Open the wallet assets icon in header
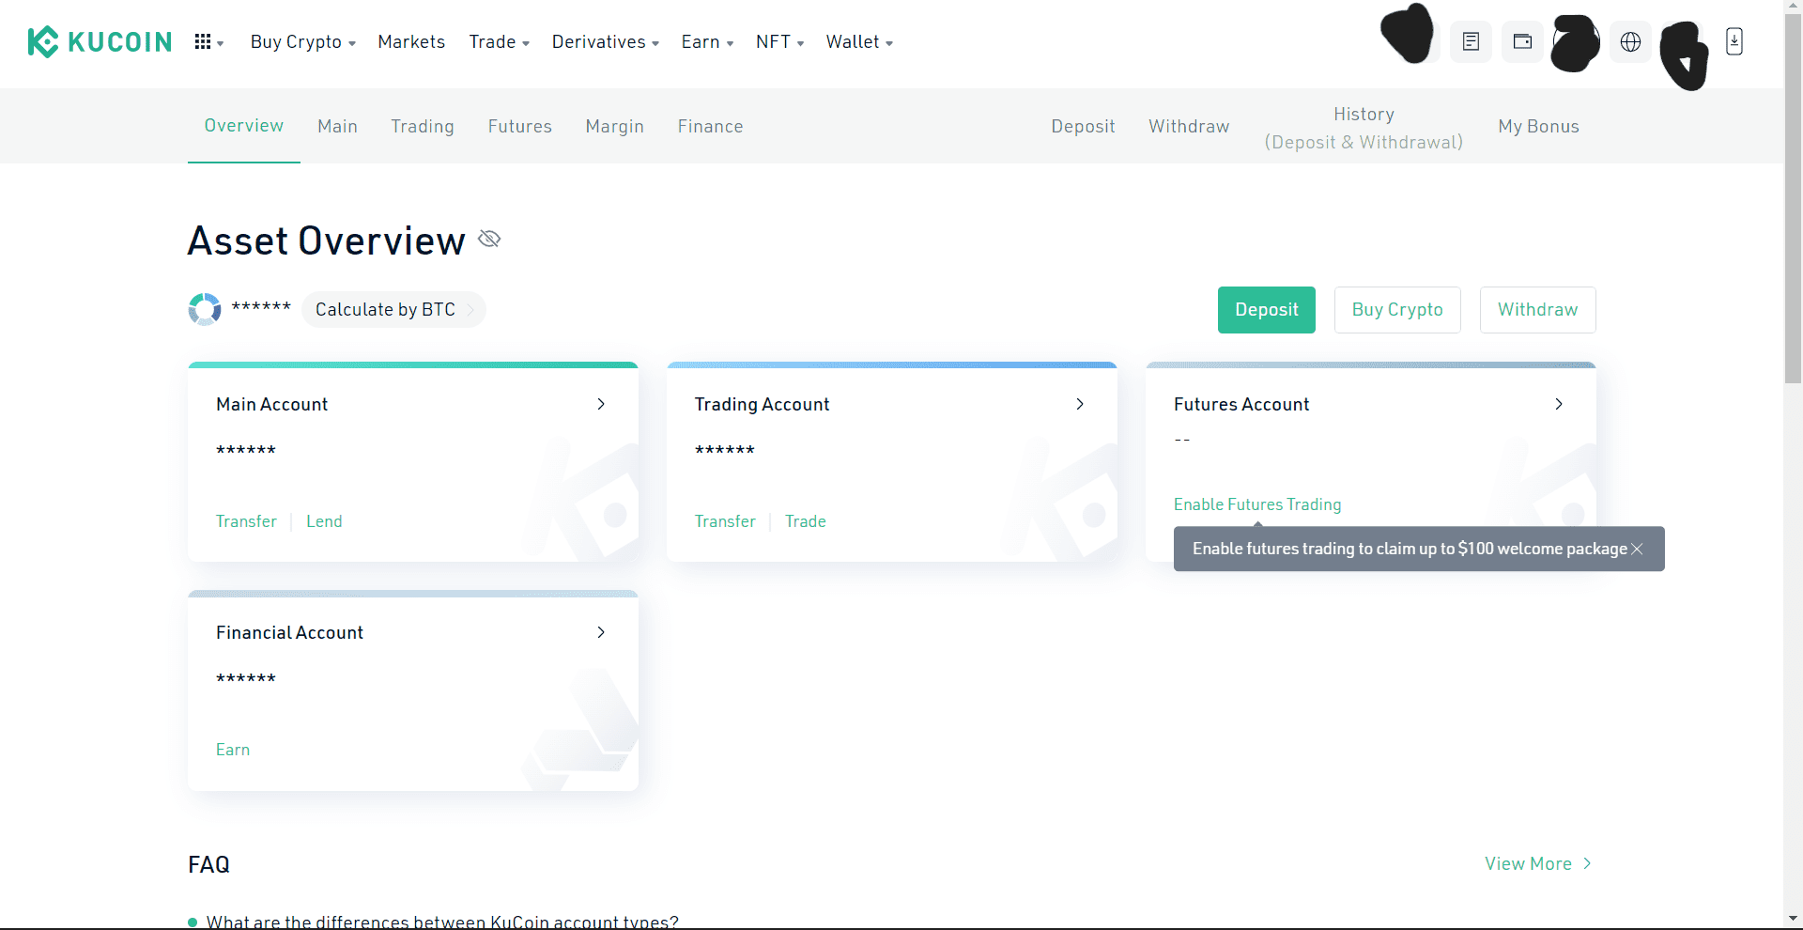This screenshot has height=930, width=1803. click(1522, 42)
